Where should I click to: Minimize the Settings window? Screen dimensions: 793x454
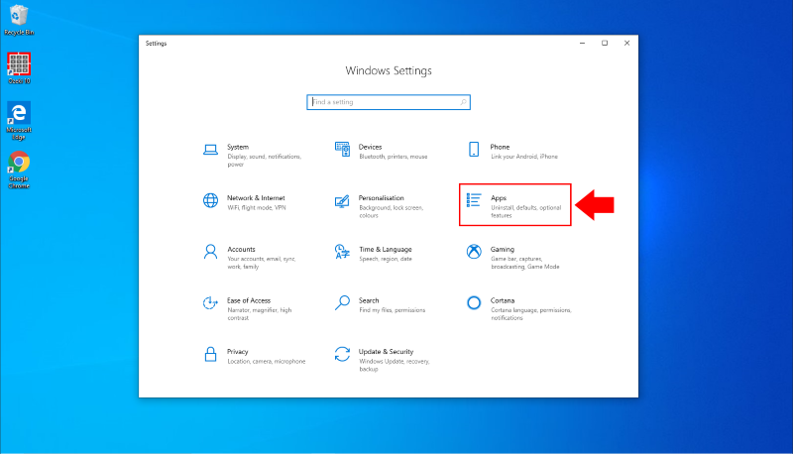pyautogui.click(x=582, y=43)
